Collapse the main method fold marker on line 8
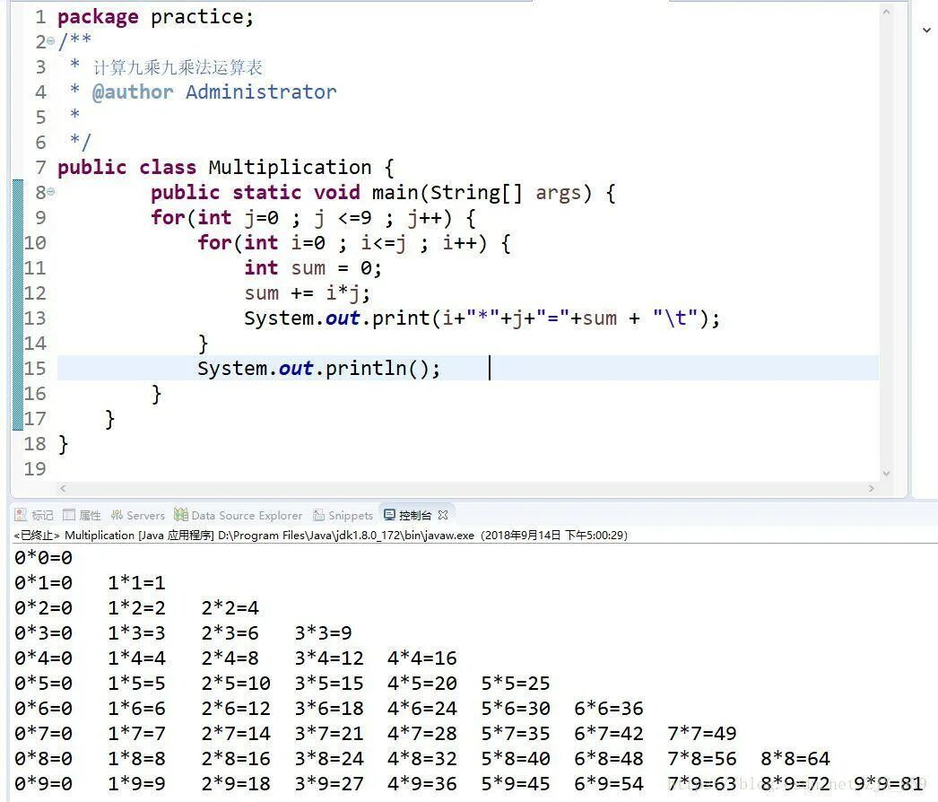Screen dimensions: 938x802 [x=51, y=192]
